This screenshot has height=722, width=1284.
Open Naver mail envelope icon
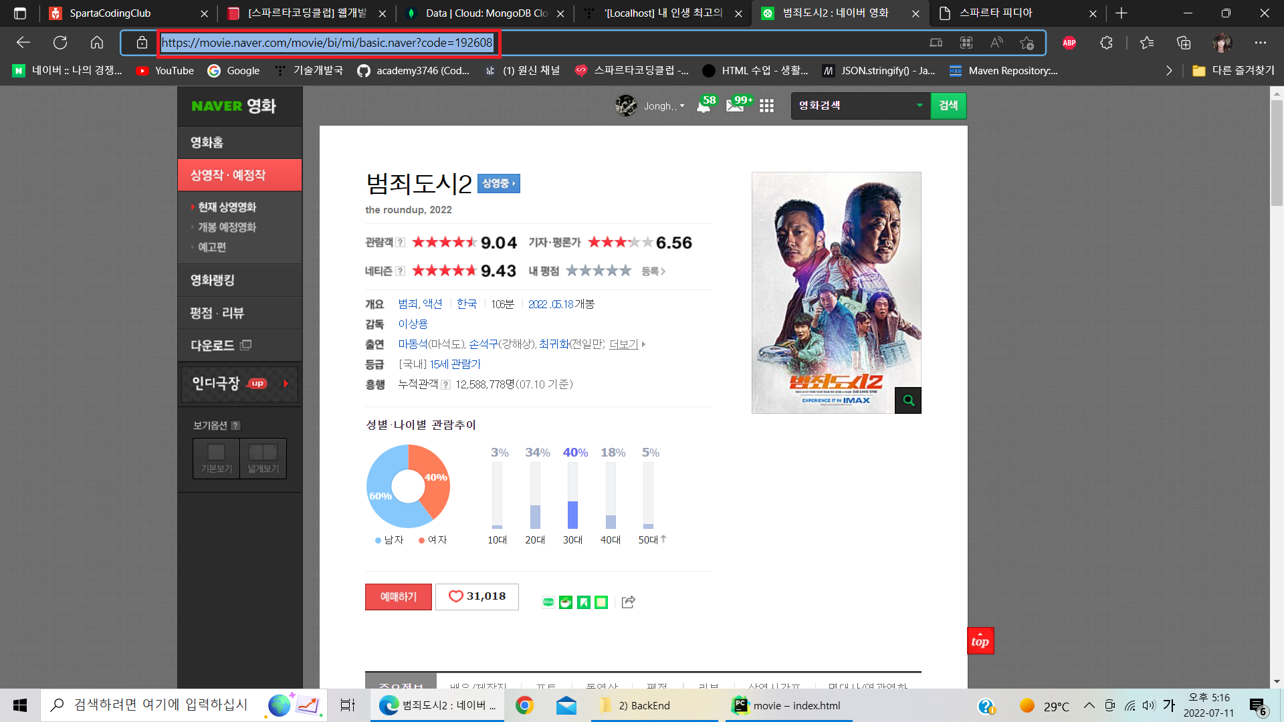(735, 105)
